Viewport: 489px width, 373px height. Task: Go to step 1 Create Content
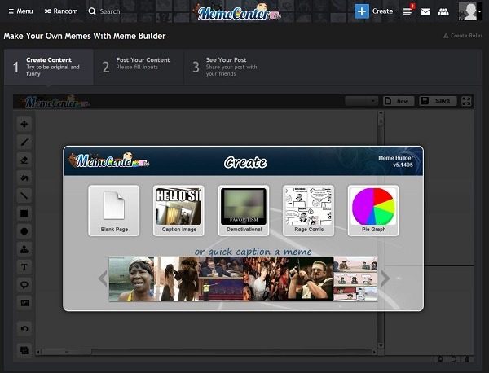tap(49, 67)
